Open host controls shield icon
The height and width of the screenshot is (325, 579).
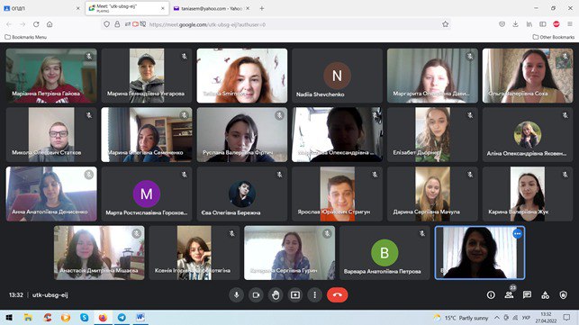point(563,294)
